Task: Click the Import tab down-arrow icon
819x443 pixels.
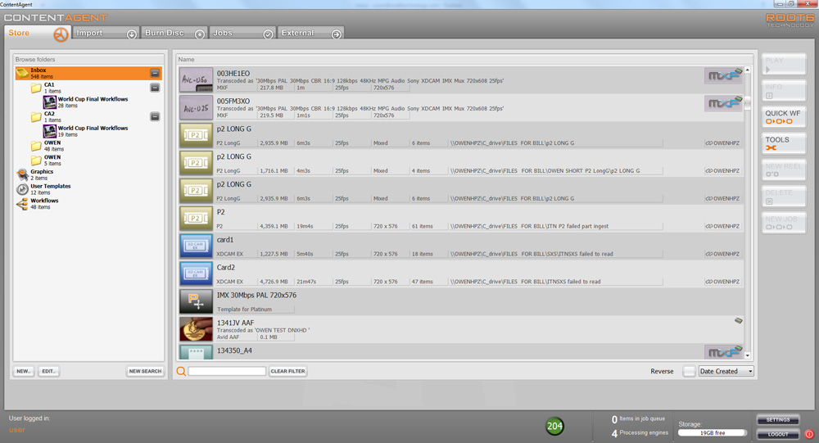Action: pyautogui.click(x=132, y=34)
